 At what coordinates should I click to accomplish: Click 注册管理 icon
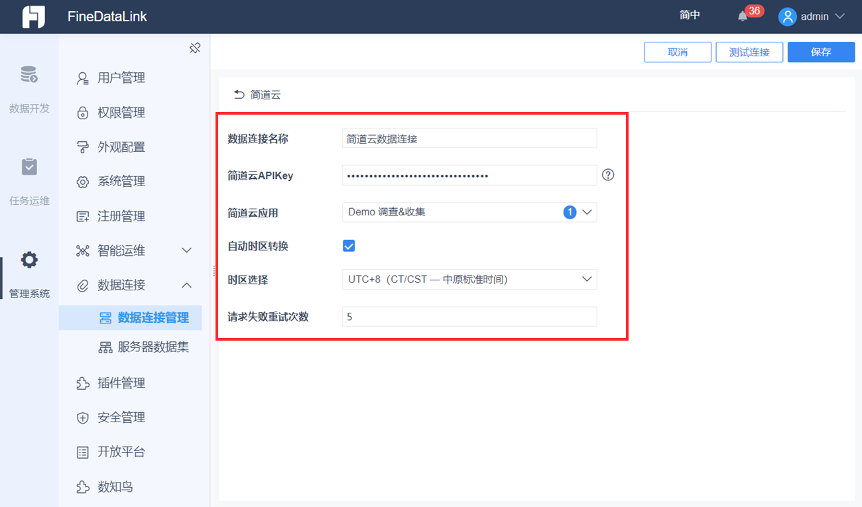pos(83,216)
